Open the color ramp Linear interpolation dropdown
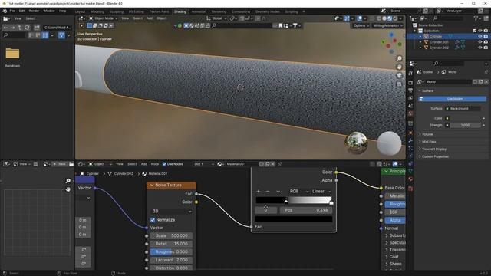The image size is (491, 276). coord(321,191)
